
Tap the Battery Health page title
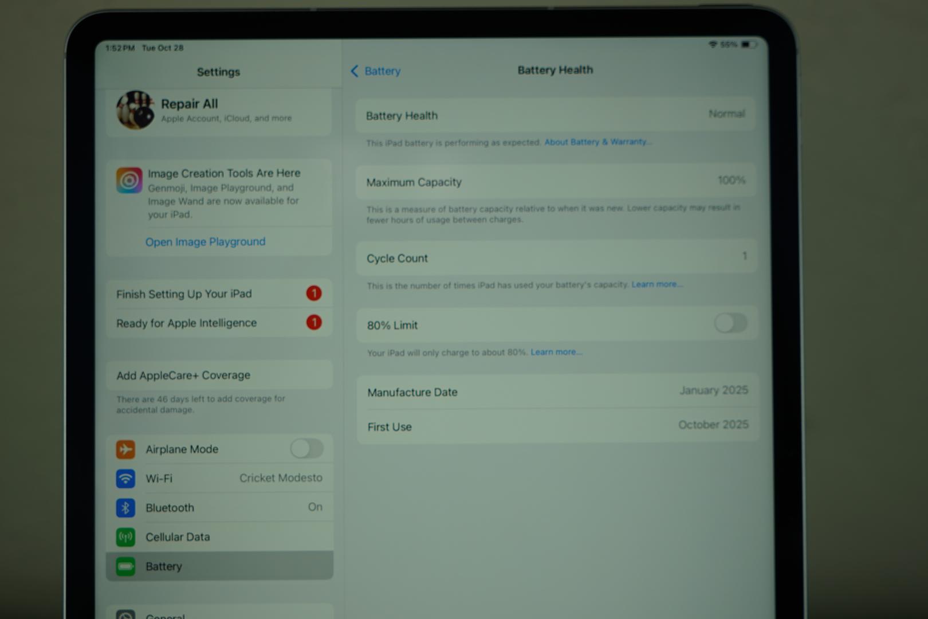[555, 70]
